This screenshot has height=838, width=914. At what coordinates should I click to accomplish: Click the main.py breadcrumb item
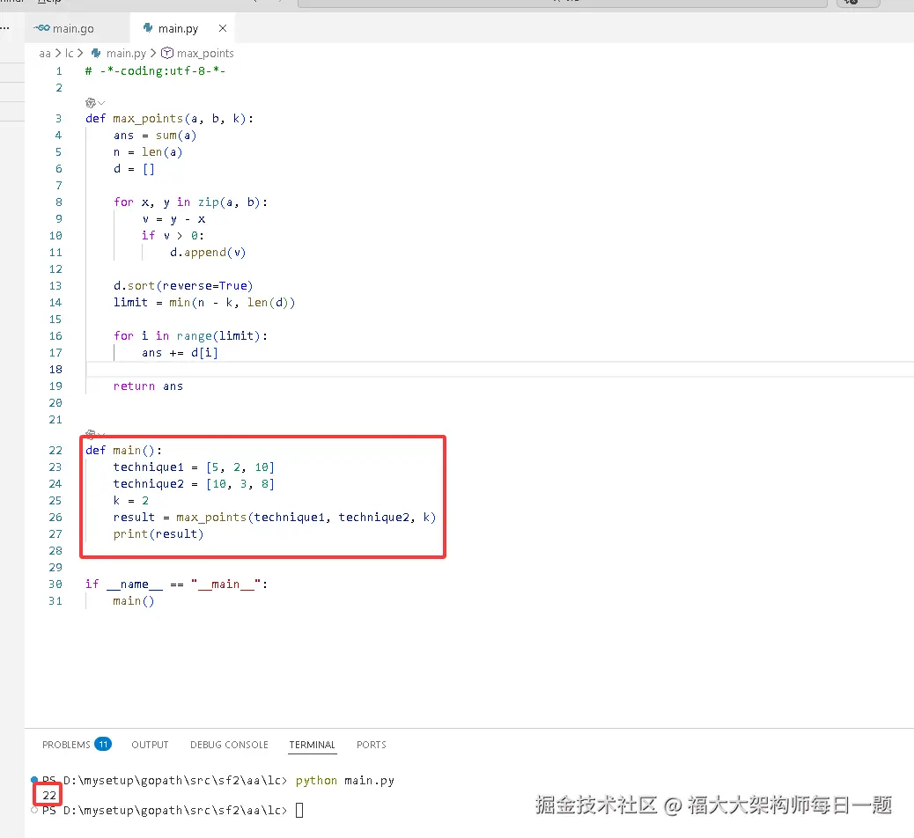(x=126, y=54)
